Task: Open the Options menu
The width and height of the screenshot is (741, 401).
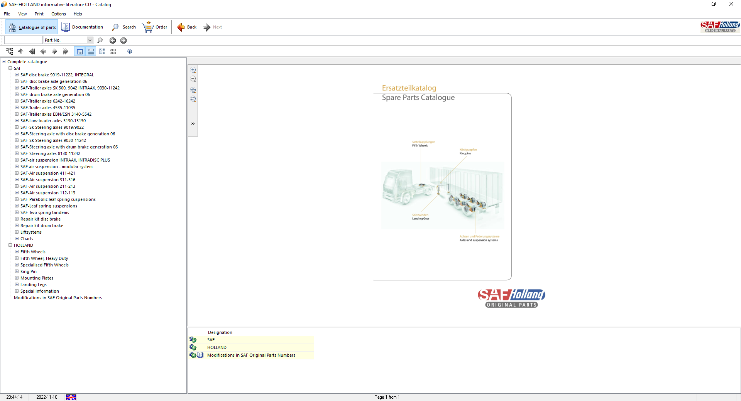Action: tap(58, 14)
